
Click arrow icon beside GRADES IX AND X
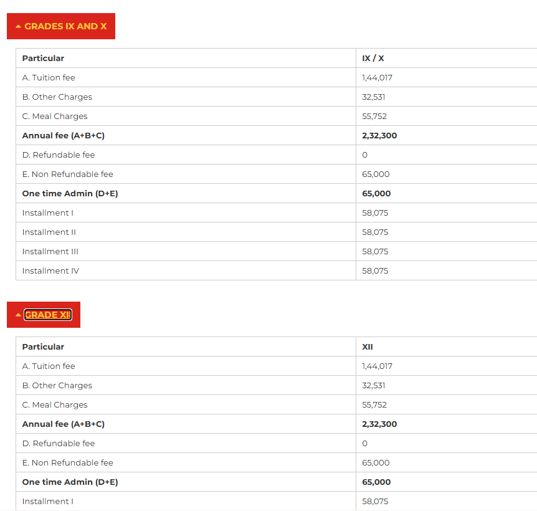tap(18, 27)
